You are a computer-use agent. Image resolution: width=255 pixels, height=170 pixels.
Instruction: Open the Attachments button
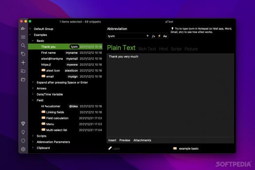coord(142,140)
